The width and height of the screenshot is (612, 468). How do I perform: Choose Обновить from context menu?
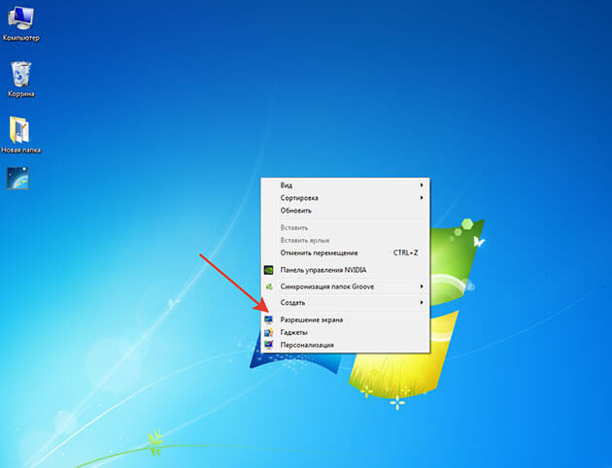[x=346, y=211]
